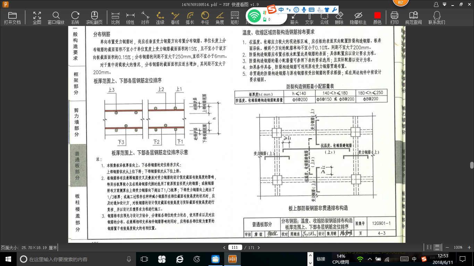The image size is (474, 266).
Task: Open the Windows Start menu
Action: pyautogui.click(x=8, y=259)
